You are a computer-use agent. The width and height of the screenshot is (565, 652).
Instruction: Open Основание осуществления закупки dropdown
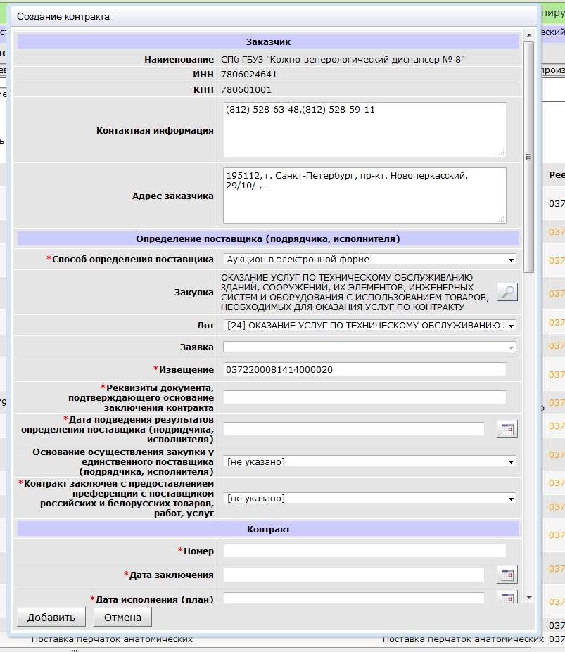click(369, 462)
